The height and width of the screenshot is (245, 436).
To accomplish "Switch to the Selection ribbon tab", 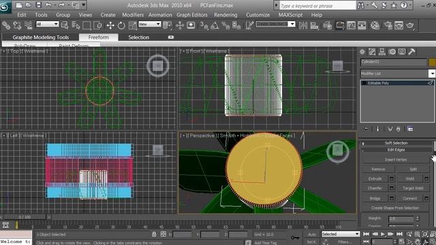I will pos(138,37).
